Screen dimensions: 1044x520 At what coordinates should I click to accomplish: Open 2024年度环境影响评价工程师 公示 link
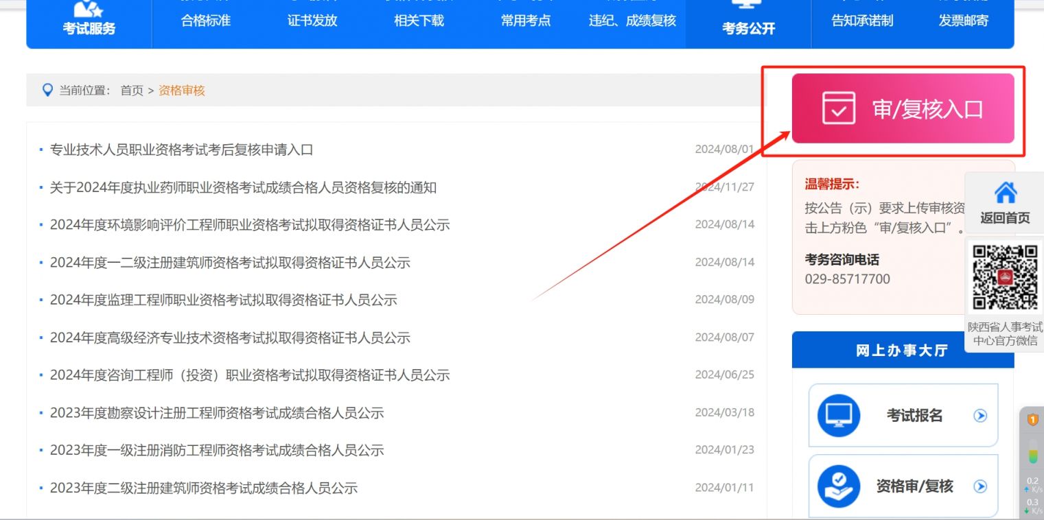(x=250, y=225)
